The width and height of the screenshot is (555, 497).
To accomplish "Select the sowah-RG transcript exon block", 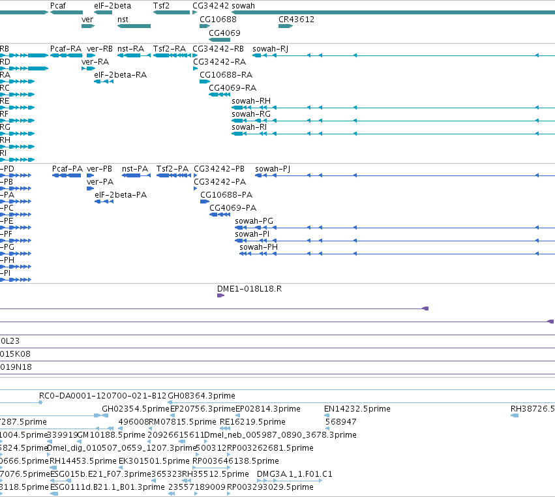I will (x=237, y=121).
